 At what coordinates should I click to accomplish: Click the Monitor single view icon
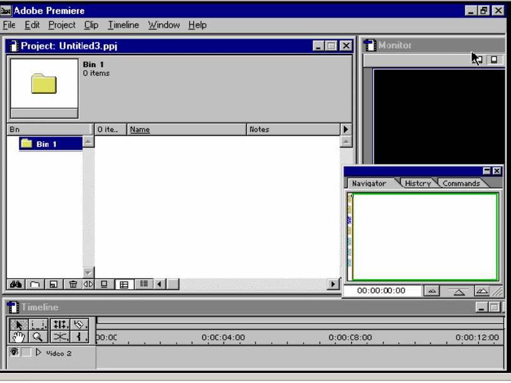494,59
